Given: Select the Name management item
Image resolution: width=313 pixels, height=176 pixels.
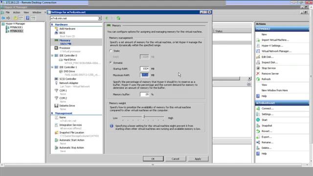Looking at the screenshot, I should [x=63, y=117].
